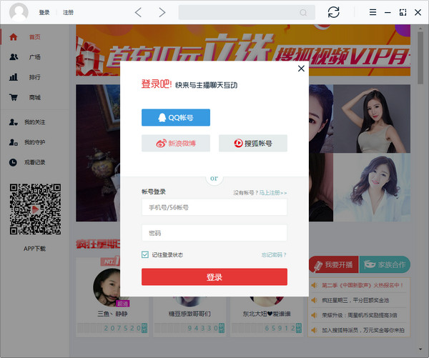Screen dimensions: 429x358
Task: Open the 加入搜狐特派员 announcement
Action: [x=363, y=330]
